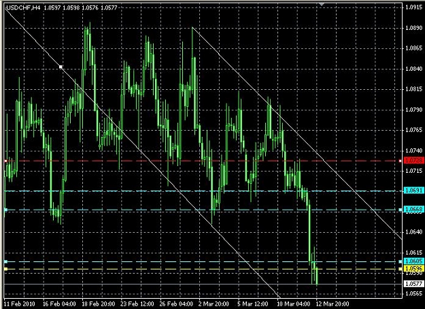This screenshot has height=309, width=425.
Task: Click the white 1.0577 current price label
Action: (413, 284)
